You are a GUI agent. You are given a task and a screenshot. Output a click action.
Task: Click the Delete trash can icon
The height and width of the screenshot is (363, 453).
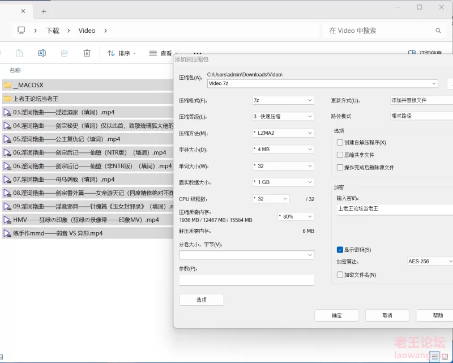(x=87, y=53)
